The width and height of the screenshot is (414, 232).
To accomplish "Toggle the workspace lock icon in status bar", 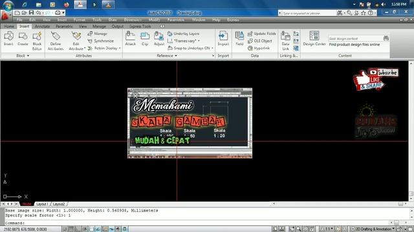I will coord(399,229).
